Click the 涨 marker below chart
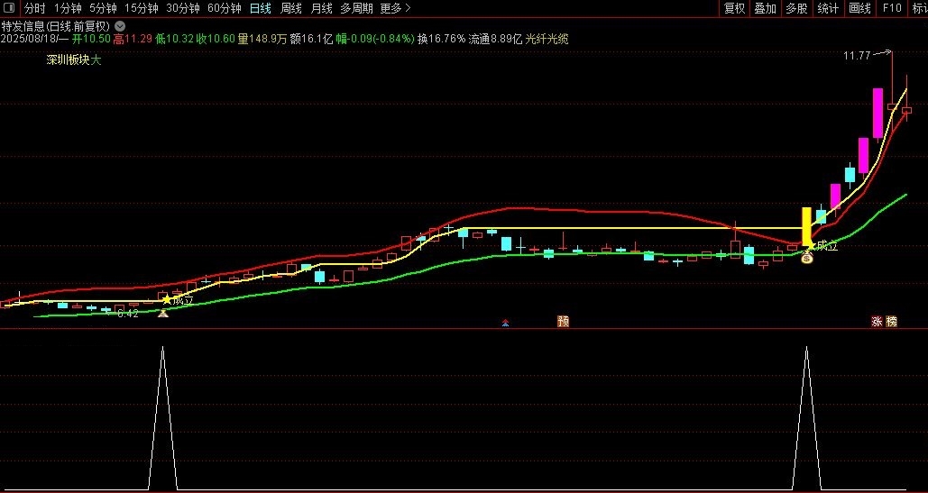Screen dimensions: 928x493 (x=877, y=322)
